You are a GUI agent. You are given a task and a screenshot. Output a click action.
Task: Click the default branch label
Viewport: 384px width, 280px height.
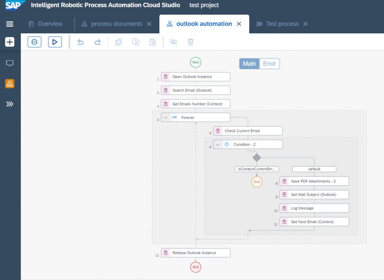tap(314, 169)
